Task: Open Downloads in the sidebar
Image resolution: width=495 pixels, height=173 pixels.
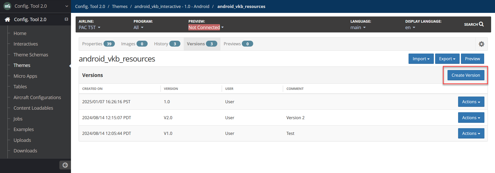Action: [25, 151]
